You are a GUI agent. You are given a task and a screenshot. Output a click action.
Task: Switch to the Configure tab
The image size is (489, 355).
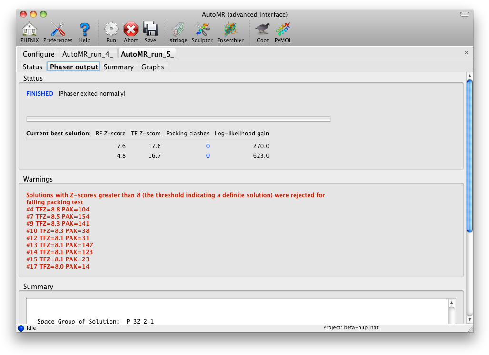pos(39,54)
